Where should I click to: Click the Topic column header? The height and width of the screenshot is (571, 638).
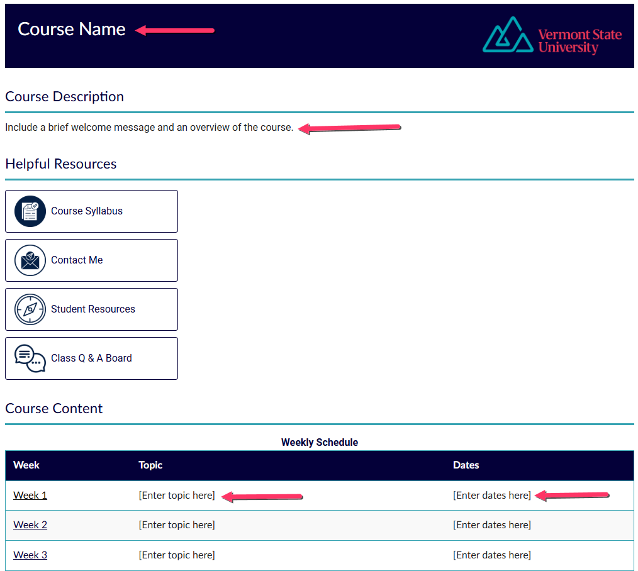point(150,465)
